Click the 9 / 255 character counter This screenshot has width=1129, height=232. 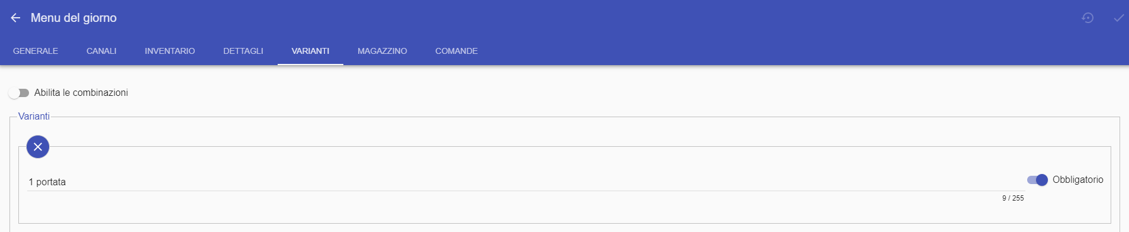click(x=1013, y=198)
